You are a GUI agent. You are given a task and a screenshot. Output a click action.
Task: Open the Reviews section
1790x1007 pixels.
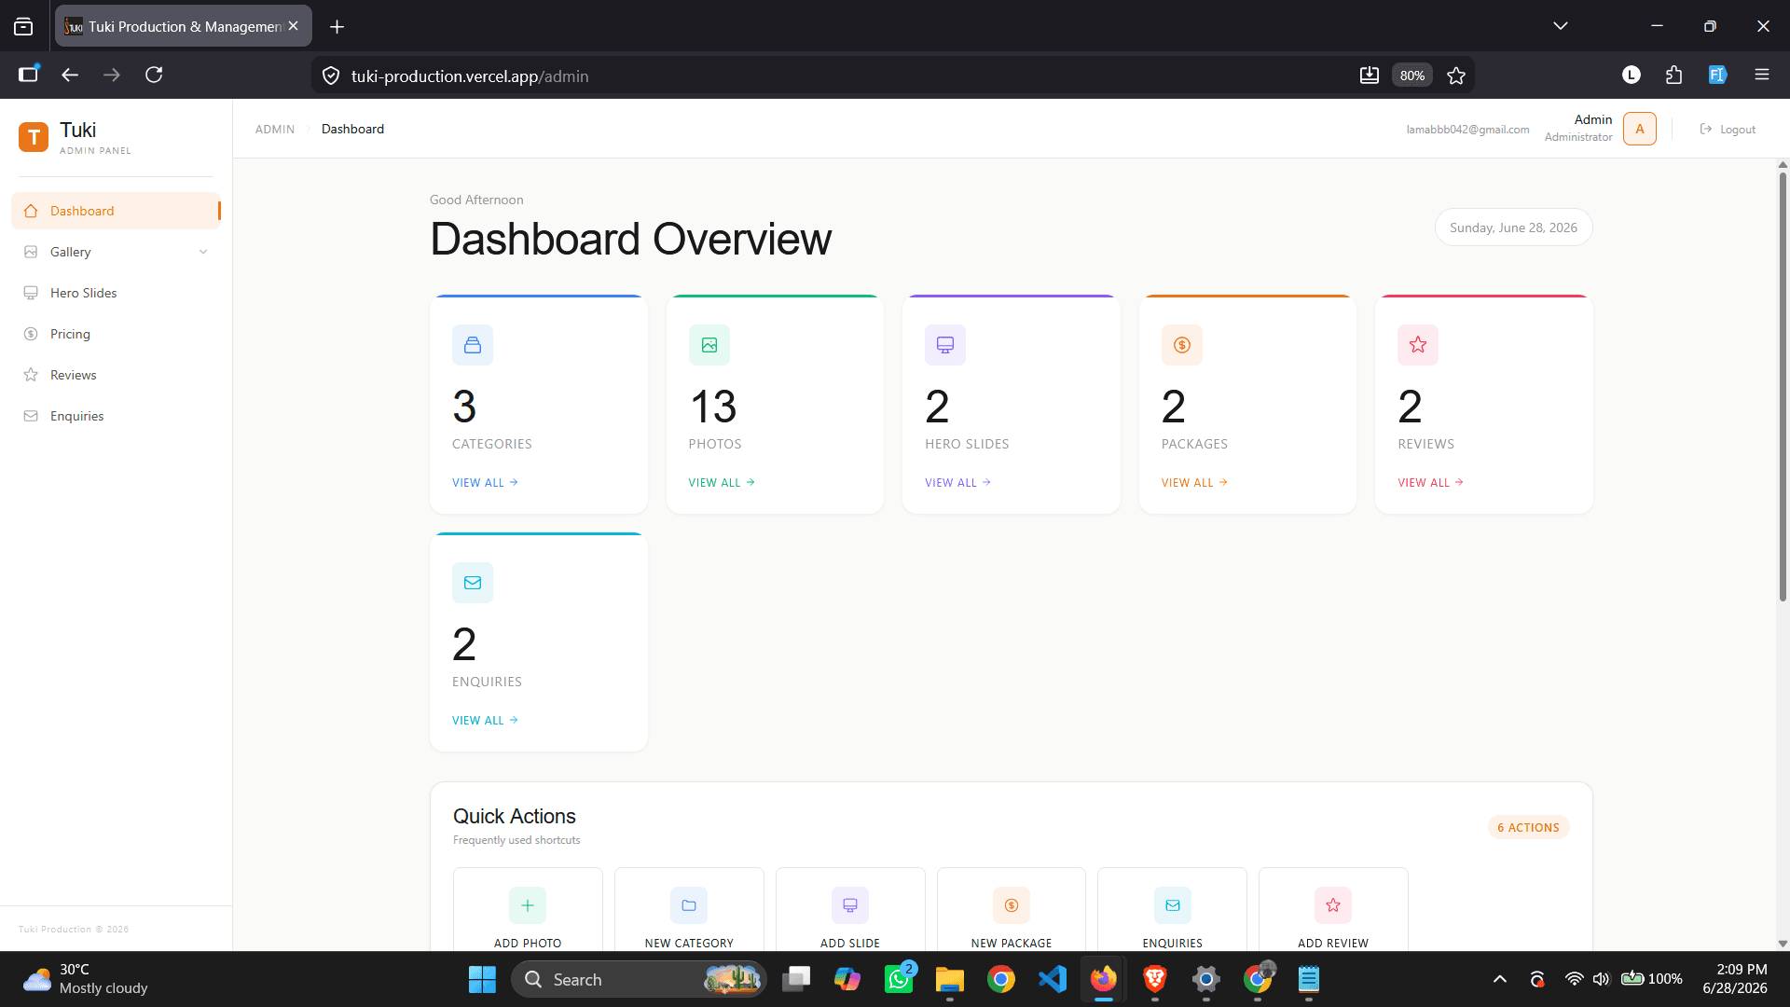point(116,375)
